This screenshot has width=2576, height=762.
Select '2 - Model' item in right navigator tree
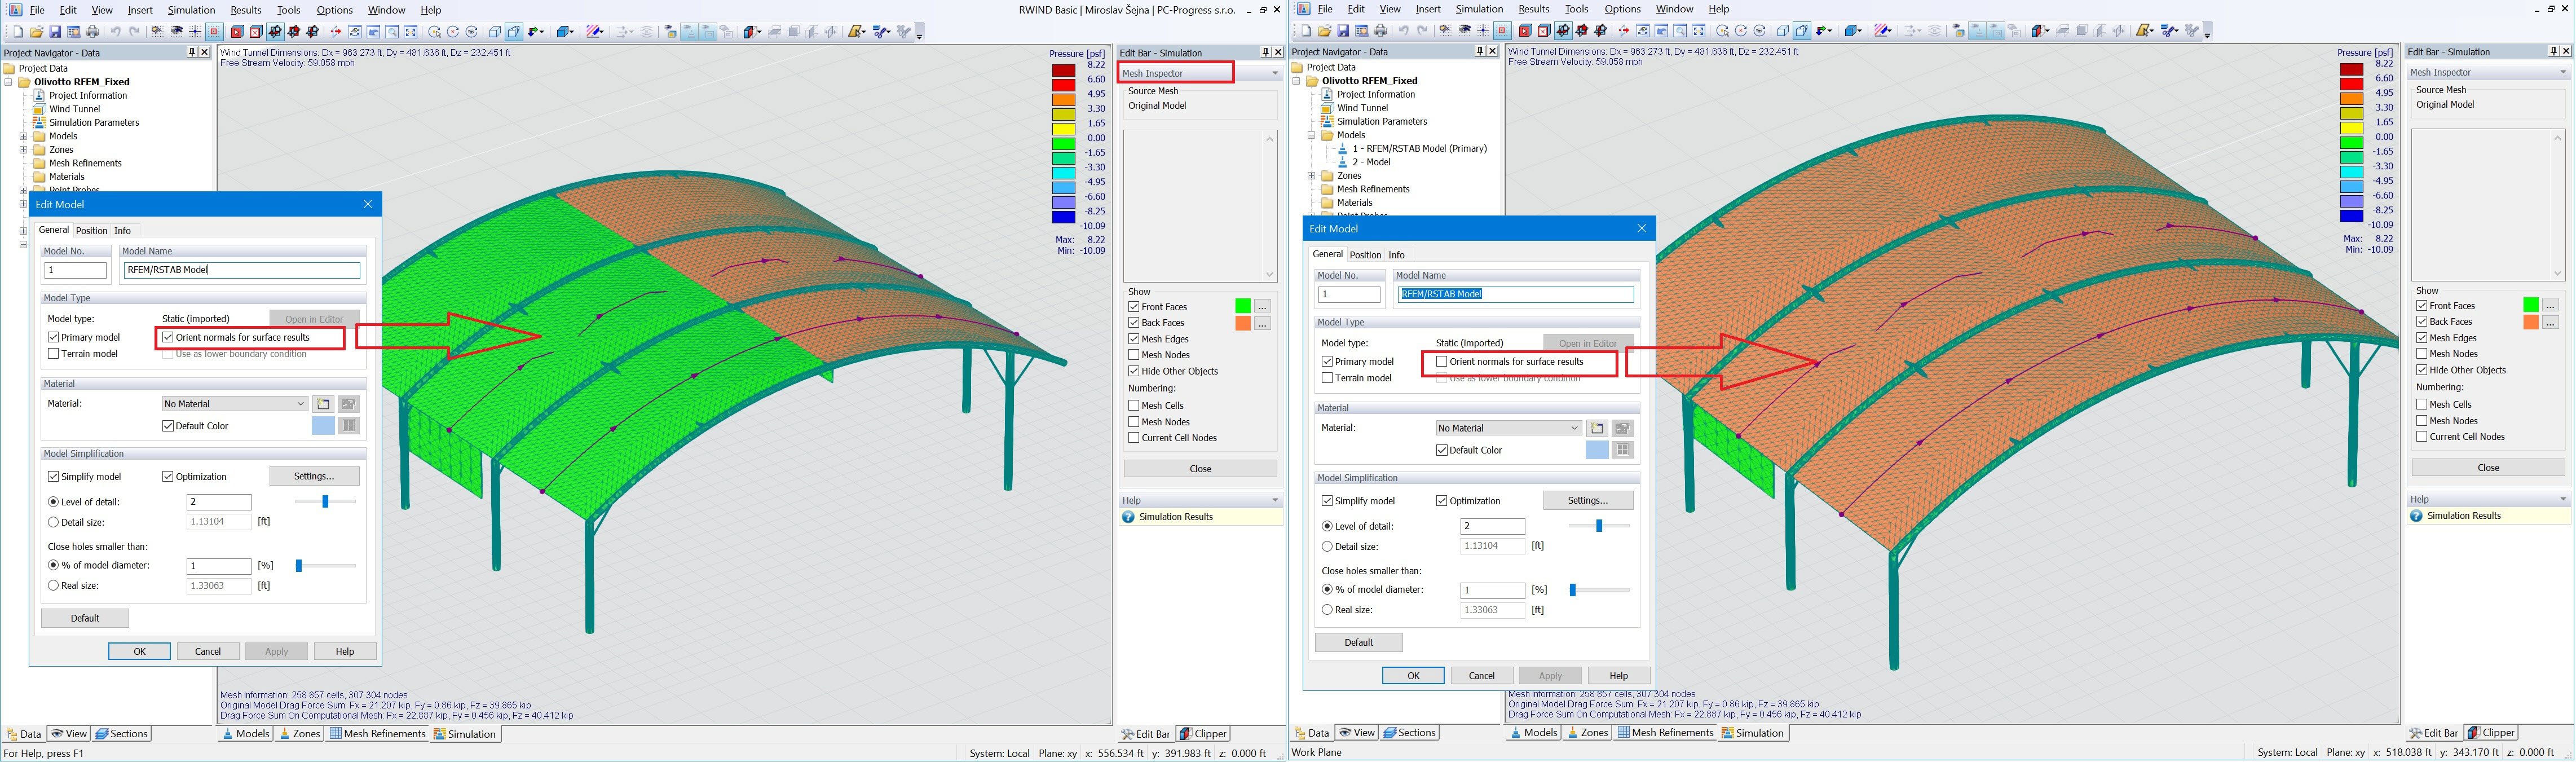(x=1371, y=162)
